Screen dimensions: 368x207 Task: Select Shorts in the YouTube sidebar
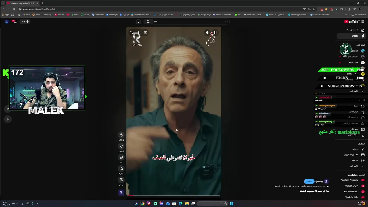point(351,36)
